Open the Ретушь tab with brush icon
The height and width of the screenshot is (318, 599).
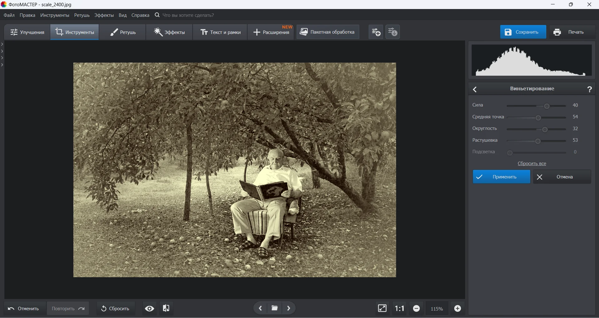pos(123,32)
